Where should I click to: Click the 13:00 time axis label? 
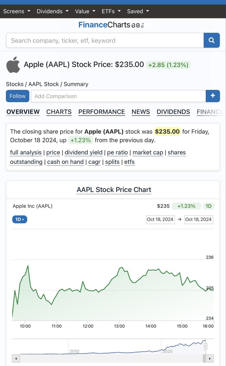[119, 326]
